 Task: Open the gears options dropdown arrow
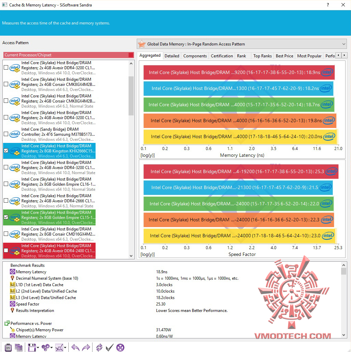[x=52, y=348]
